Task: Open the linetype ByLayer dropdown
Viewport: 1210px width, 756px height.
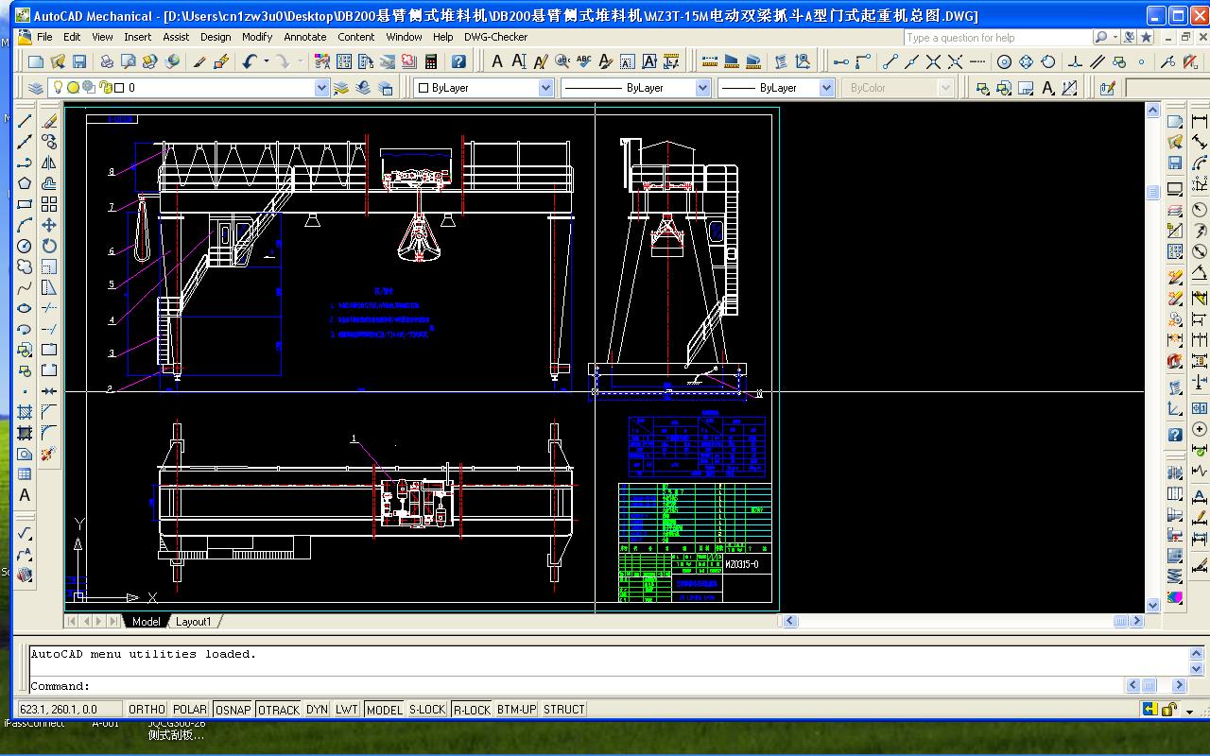Action: click(x=702, y=88)
